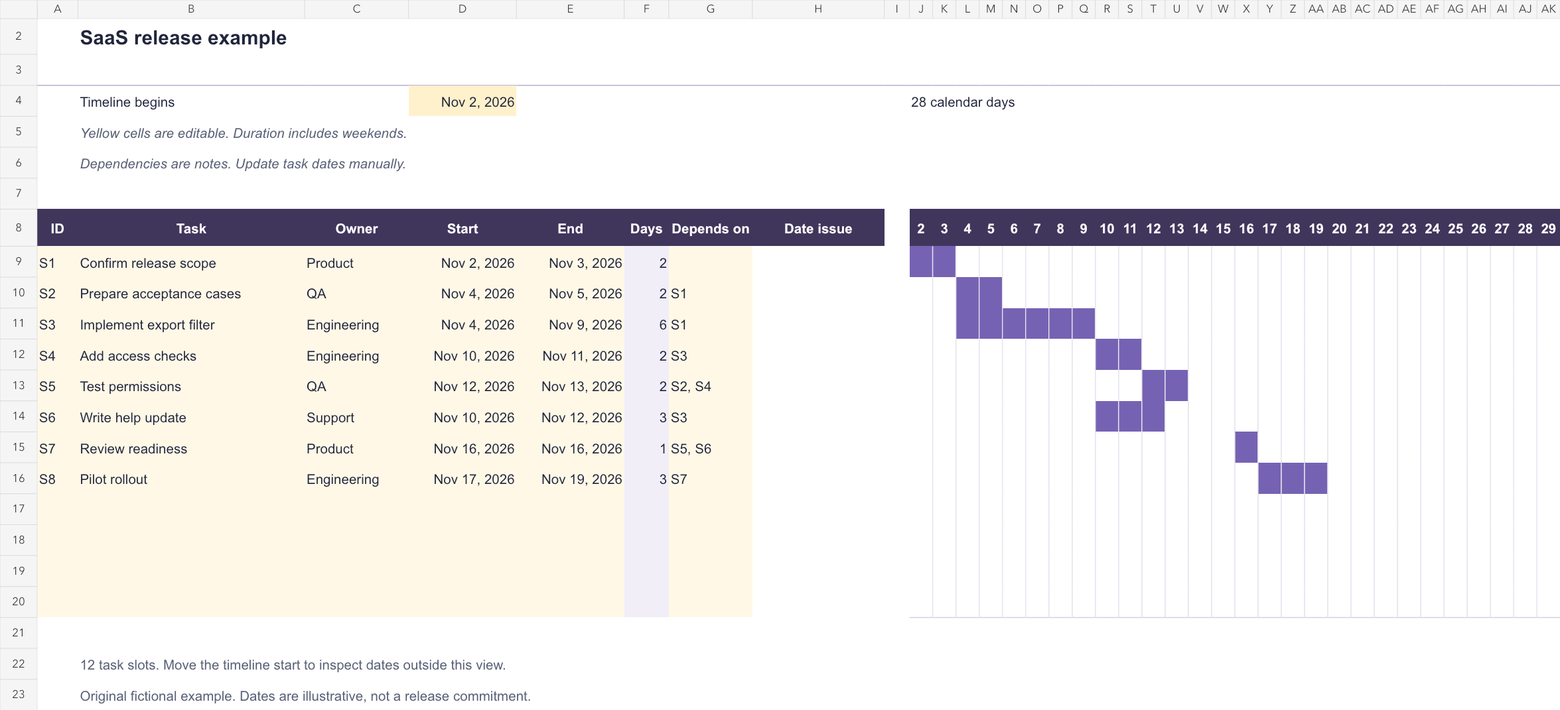Click the 'Owner' header cell
Image resolution: width=1560 pixels, height=710 pixels.
pos(356,229)
